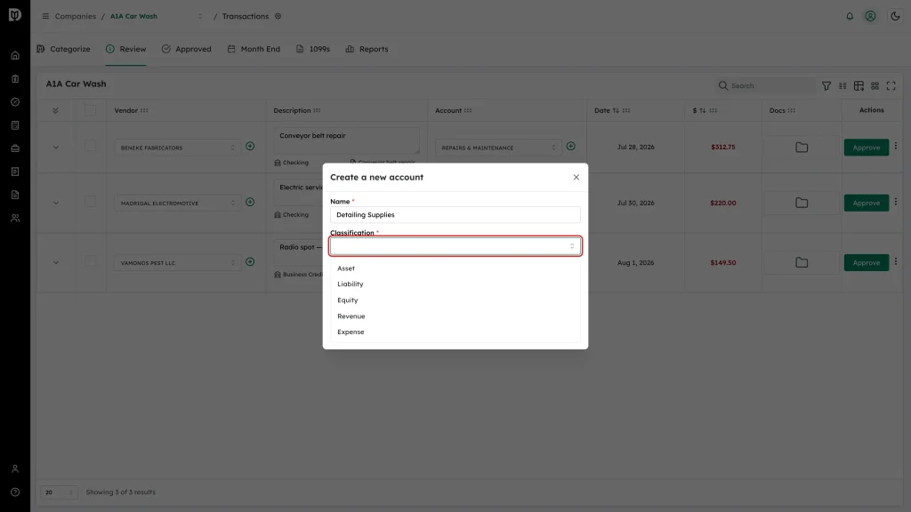Open the compass icon in the sidebar
Viewport: 911px width, 512px height.
(15, 102)
